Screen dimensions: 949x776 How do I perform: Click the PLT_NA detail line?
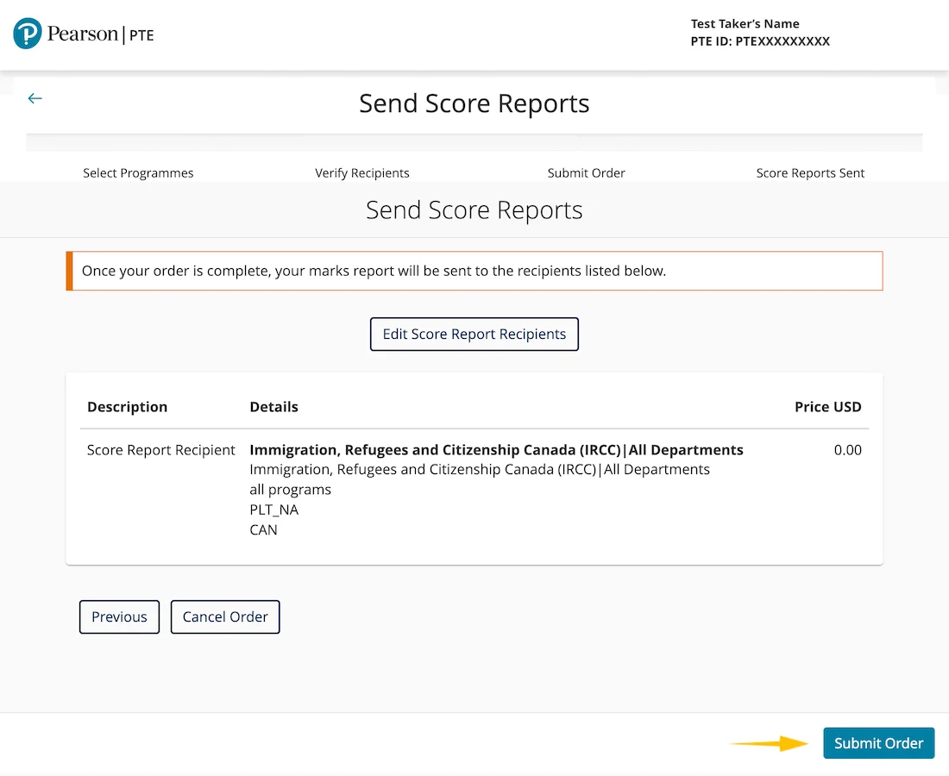(x=273, y=510)
